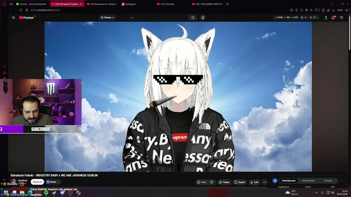Open the browser extensions cube icon
This screenshot has width=351, height=197.
pyautogui.click(x=323, y=10)
